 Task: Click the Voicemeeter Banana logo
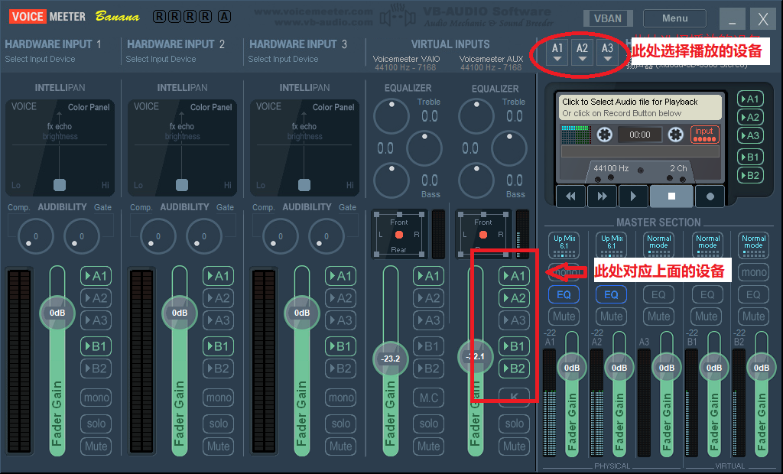click(74, 17)
